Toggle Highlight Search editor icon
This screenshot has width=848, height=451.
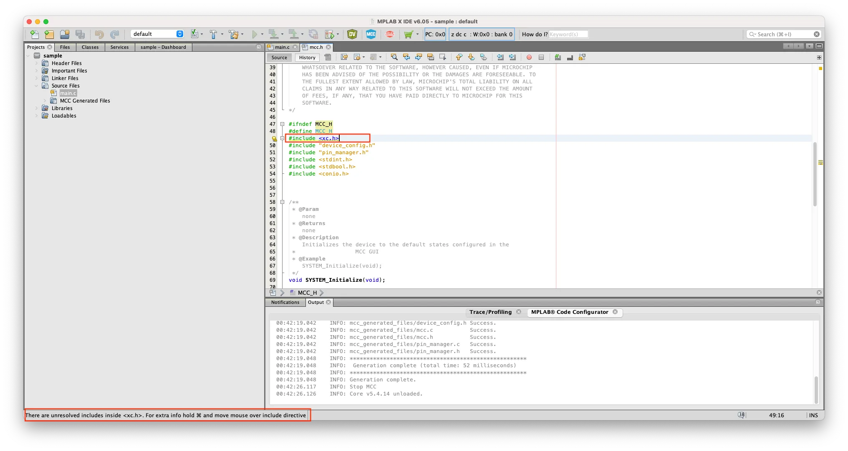[x=431, y=57]
